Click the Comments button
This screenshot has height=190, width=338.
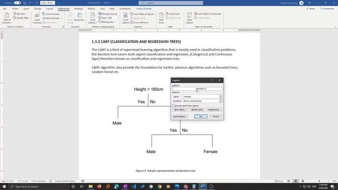(327, 8)
